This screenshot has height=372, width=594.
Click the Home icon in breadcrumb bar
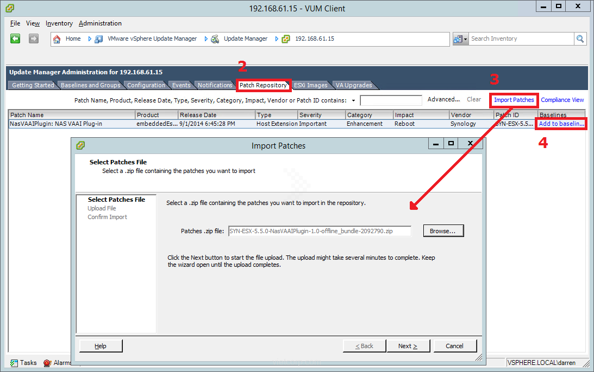(57, 39)
